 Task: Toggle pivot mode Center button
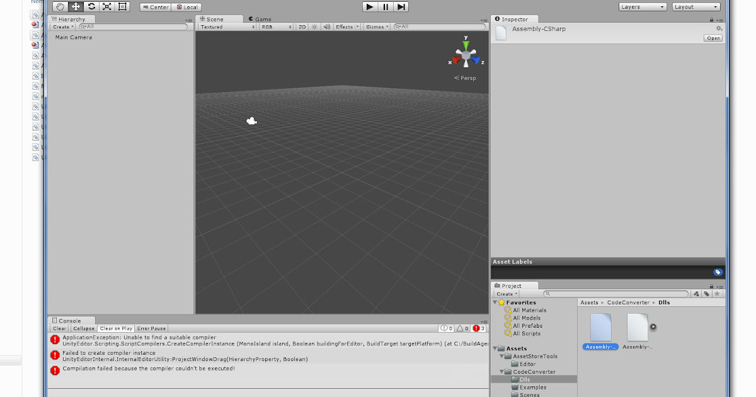click(x=155, y=7)
